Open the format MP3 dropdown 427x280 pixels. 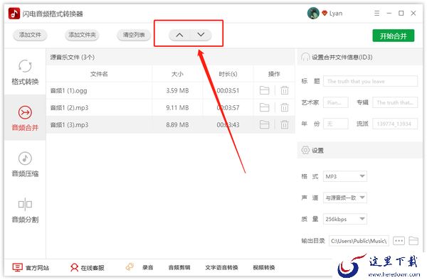pos(344,176)
